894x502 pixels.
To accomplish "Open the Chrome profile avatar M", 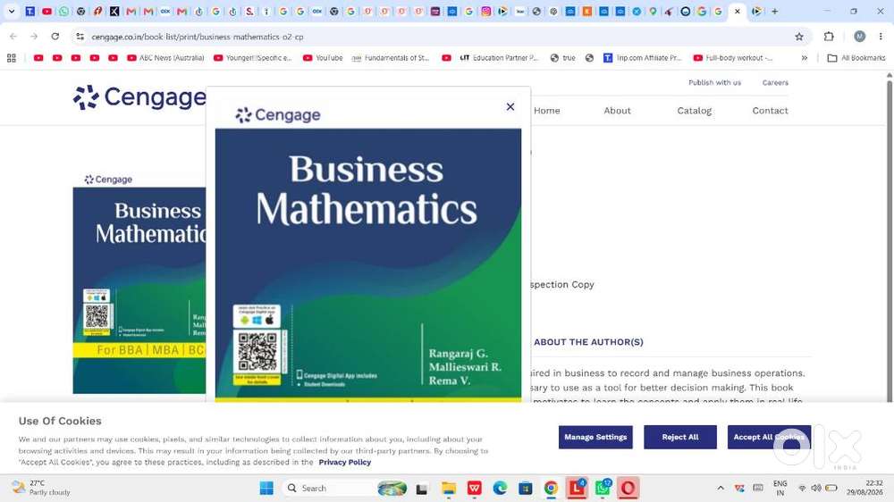I will click(x=859, y=37).
